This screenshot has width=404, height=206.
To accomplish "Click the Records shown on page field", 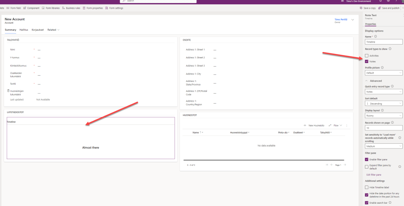I will [383, 128].
